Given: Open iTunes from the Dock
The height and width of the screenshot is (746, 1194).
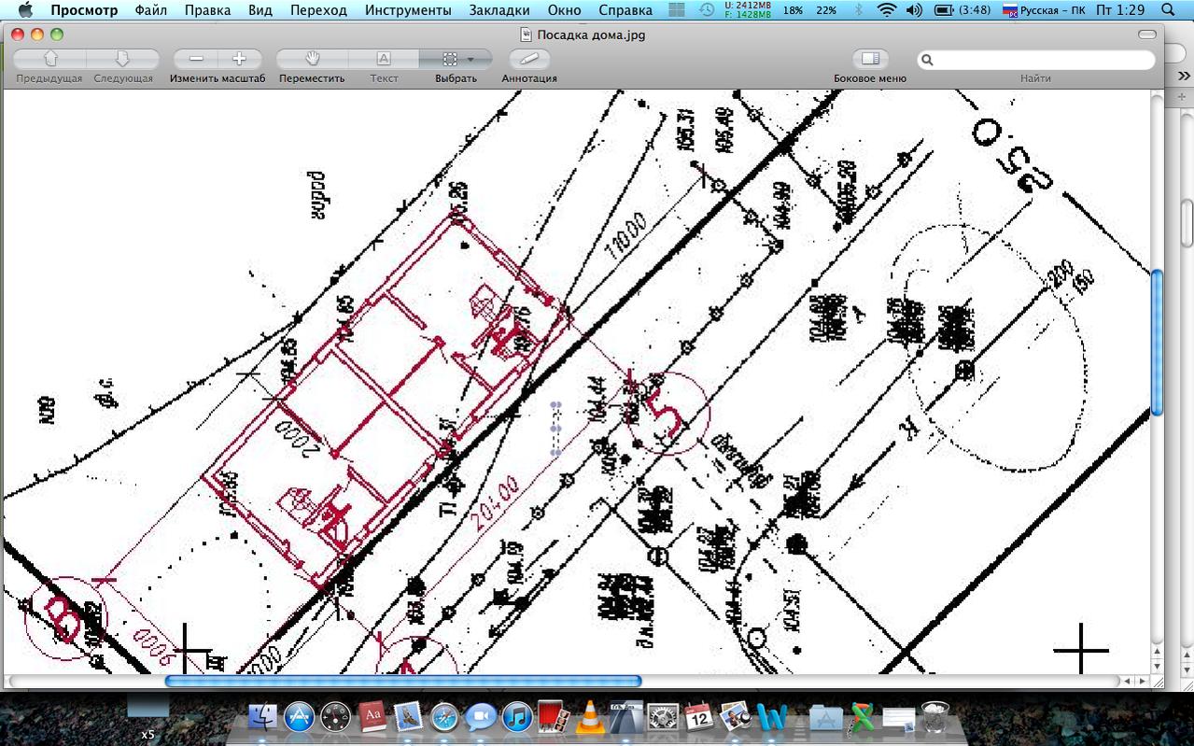Looking at the screenshot, I should click(x=517, y=717).
